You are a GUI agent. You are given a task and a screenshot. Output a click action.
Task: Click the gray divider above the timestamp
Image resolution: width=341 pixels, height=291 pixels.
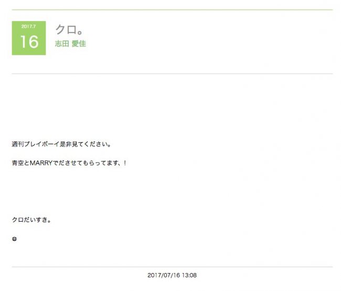[x=172, y=267]
